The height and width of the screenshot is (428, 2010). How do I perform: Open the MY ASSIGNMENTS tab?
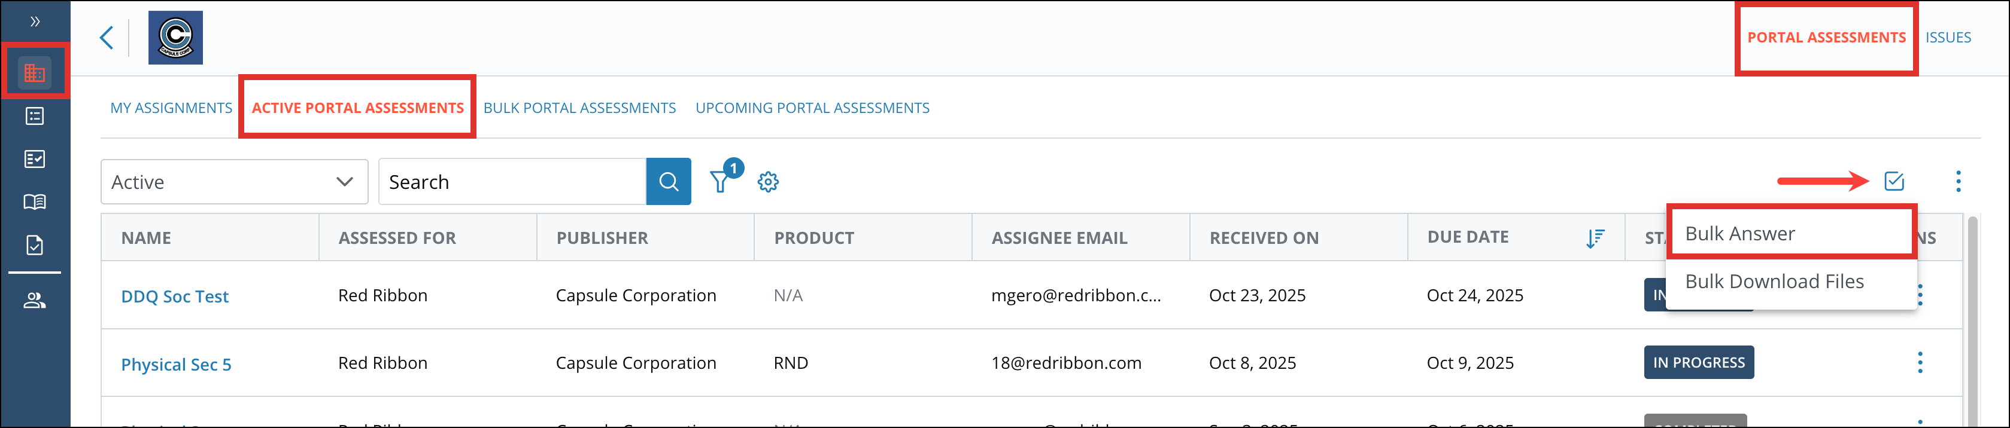coord(171,108)
